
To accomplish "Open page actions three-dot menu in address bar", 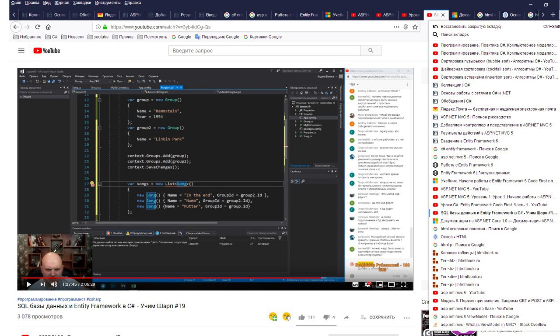I will [396, 27].
